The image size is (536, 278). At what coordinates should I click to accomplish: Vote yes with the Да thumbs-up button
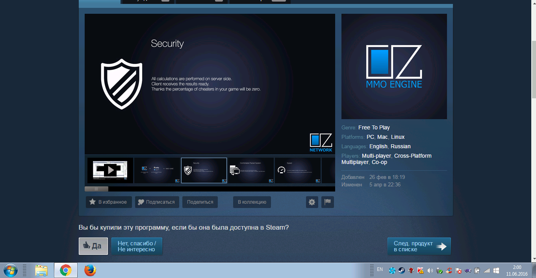93,246
